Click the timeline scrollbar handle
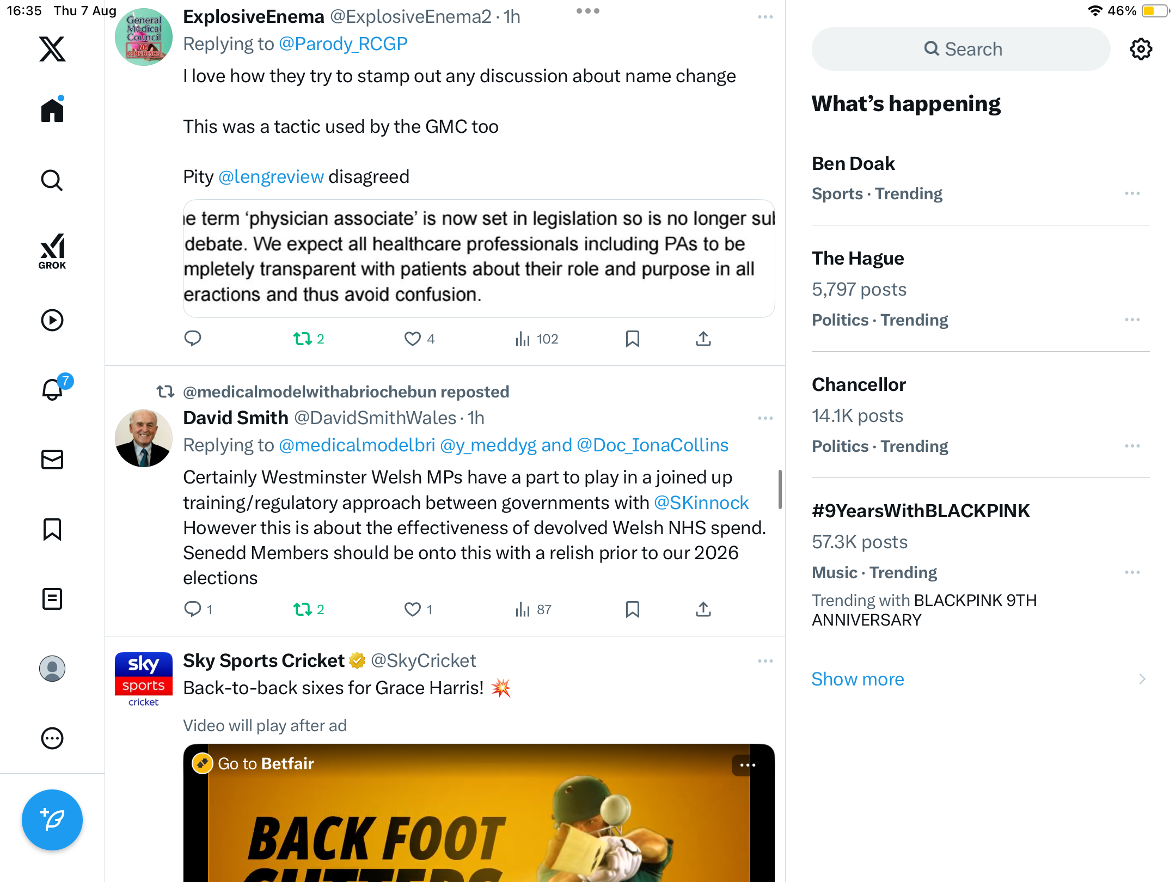 click(780, 489)
